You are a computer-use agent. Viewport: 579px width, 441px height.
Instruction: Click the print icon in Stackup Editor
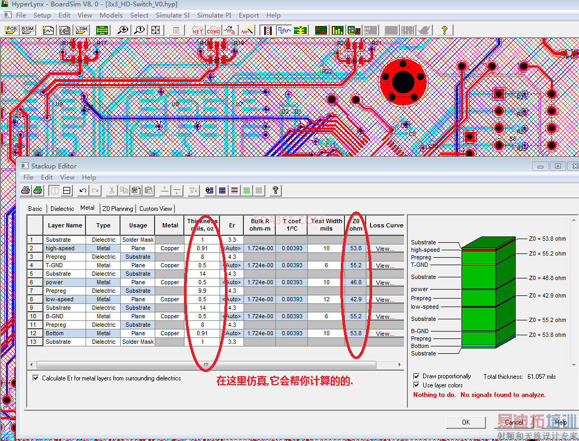[26, 190]
